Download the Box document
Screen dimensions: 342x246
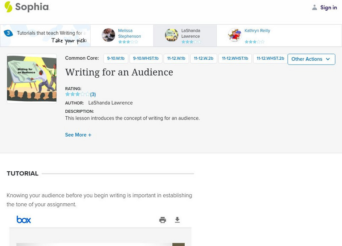(x=177, y=220)
